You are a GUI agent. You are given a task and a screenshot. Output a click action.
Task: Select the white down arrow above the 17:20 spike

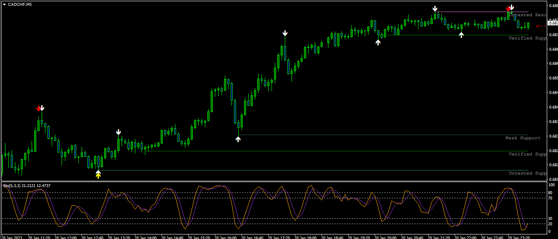pyautogui.click(x=285, y=33)
